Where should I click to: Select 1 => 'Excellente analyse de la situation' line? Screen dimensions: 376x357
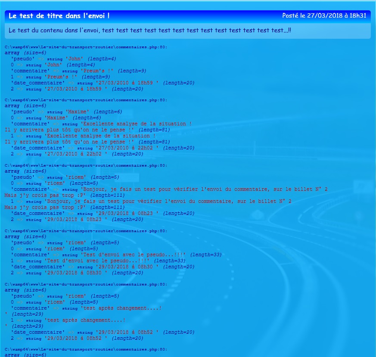tap(83, 136)
